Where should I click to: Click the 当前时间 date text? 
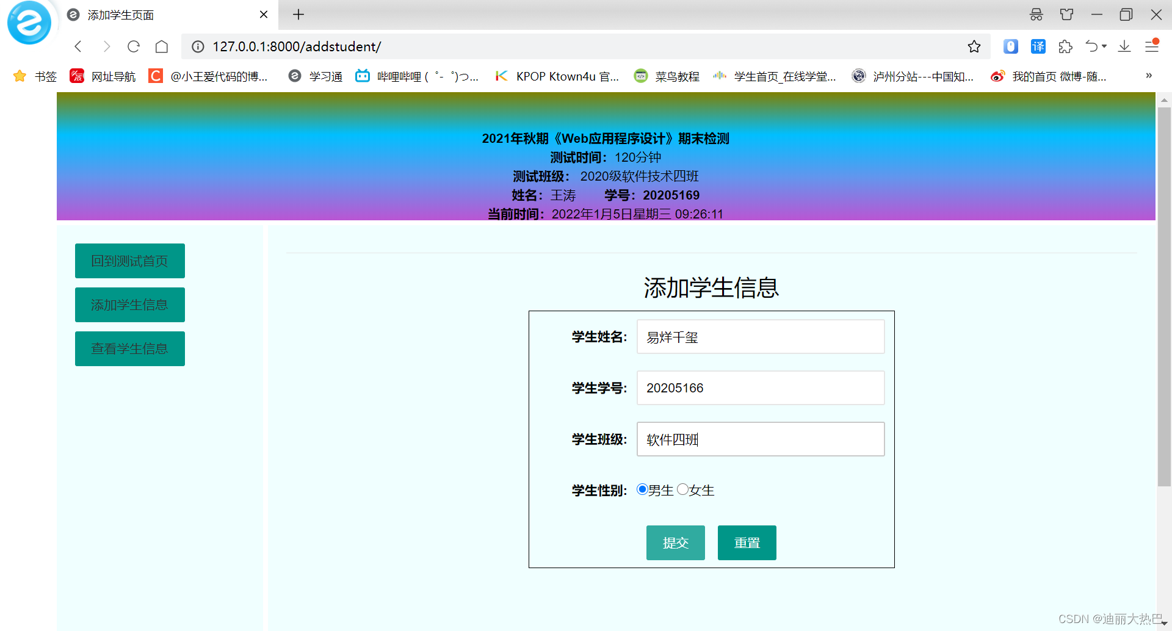[x=606, y=214]
